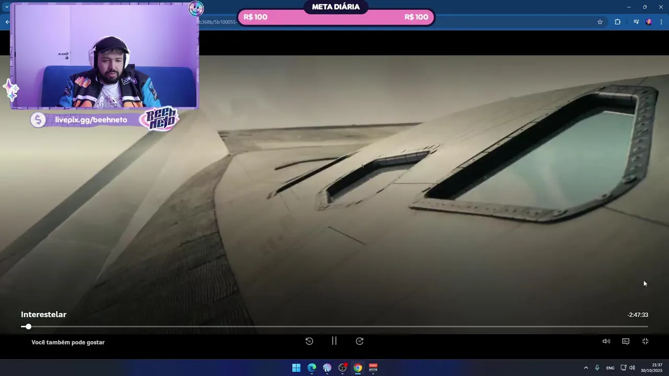669x376 pixels.
Task: Minimize the Chrome window
Action: 629,7
